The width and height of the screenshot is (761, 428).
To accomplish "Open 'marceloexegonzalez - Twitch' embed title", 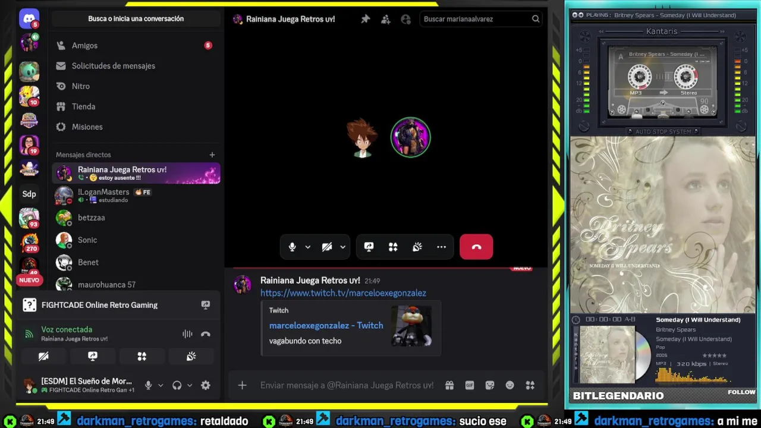I will (326, 325).
